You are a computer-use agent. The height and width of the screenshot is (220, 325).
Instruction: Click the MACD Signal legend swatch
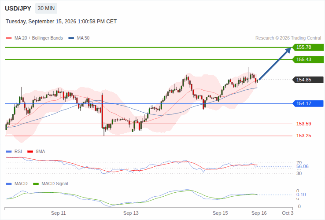click(x=36, y=184)
